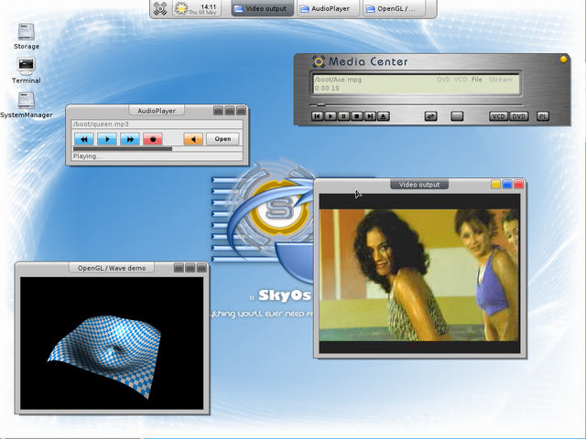Toggle repeat mode in Media Center
This screenshot has width=586, height=439.
pos(431,116)
